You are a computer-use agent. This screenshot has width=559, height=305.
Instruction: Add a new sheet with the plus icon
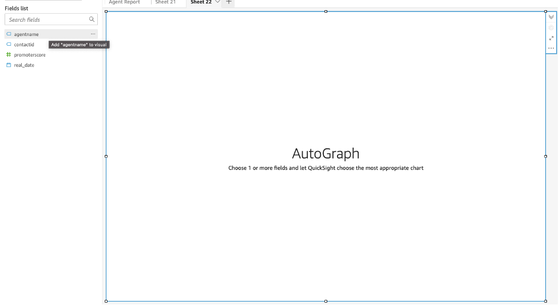[x=229, y=2]
